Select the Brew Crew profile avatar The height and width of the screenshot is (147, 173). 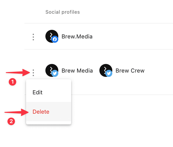[x=105, y=70]
